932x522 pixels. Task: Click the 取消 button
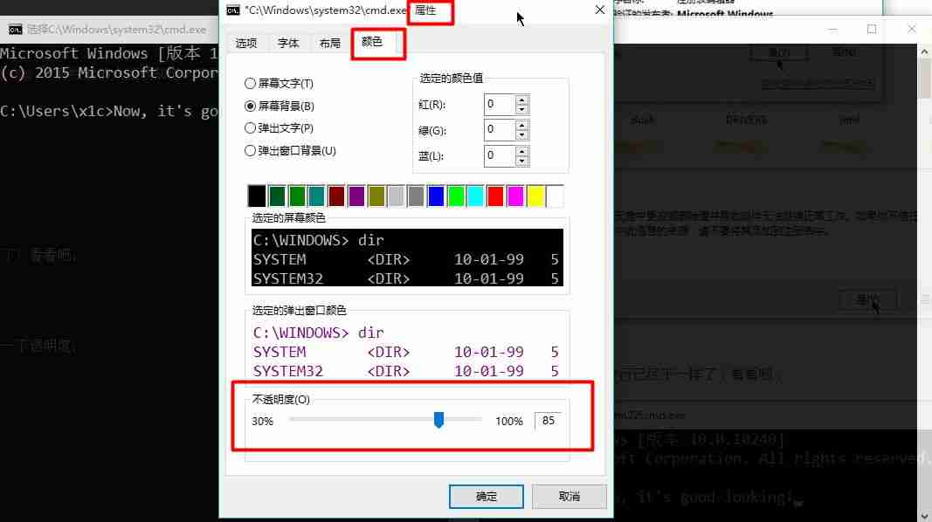(569, 496)
